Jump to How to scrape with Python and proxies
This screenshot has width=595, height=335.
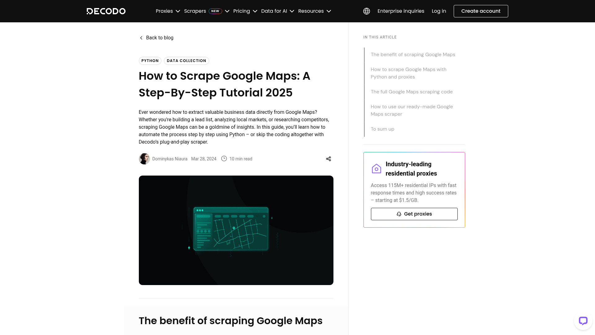408,73
